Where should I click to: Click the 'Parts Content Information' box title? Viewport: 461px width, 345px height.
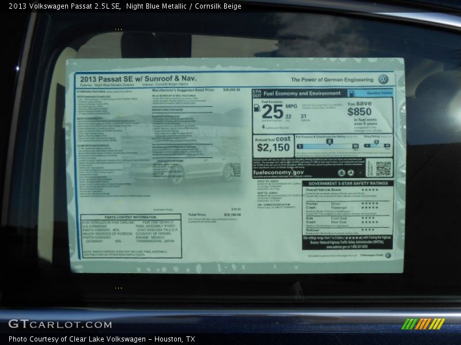pyautogui.click(x=130, y=217)
